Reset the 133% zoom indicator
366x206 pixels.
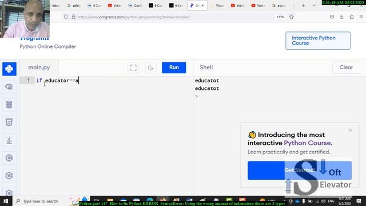point(281,17)
